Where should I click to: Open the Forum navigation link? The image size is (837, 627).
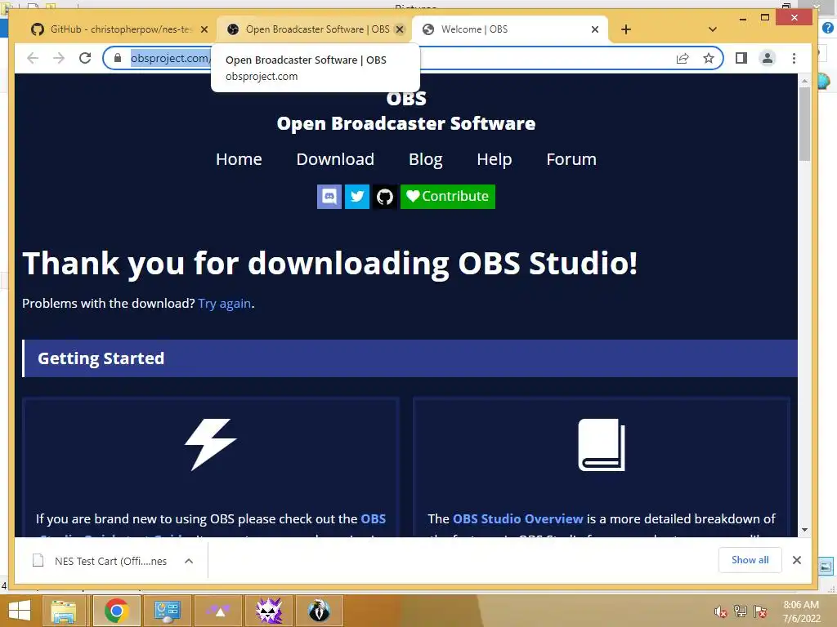pos(571,159)
